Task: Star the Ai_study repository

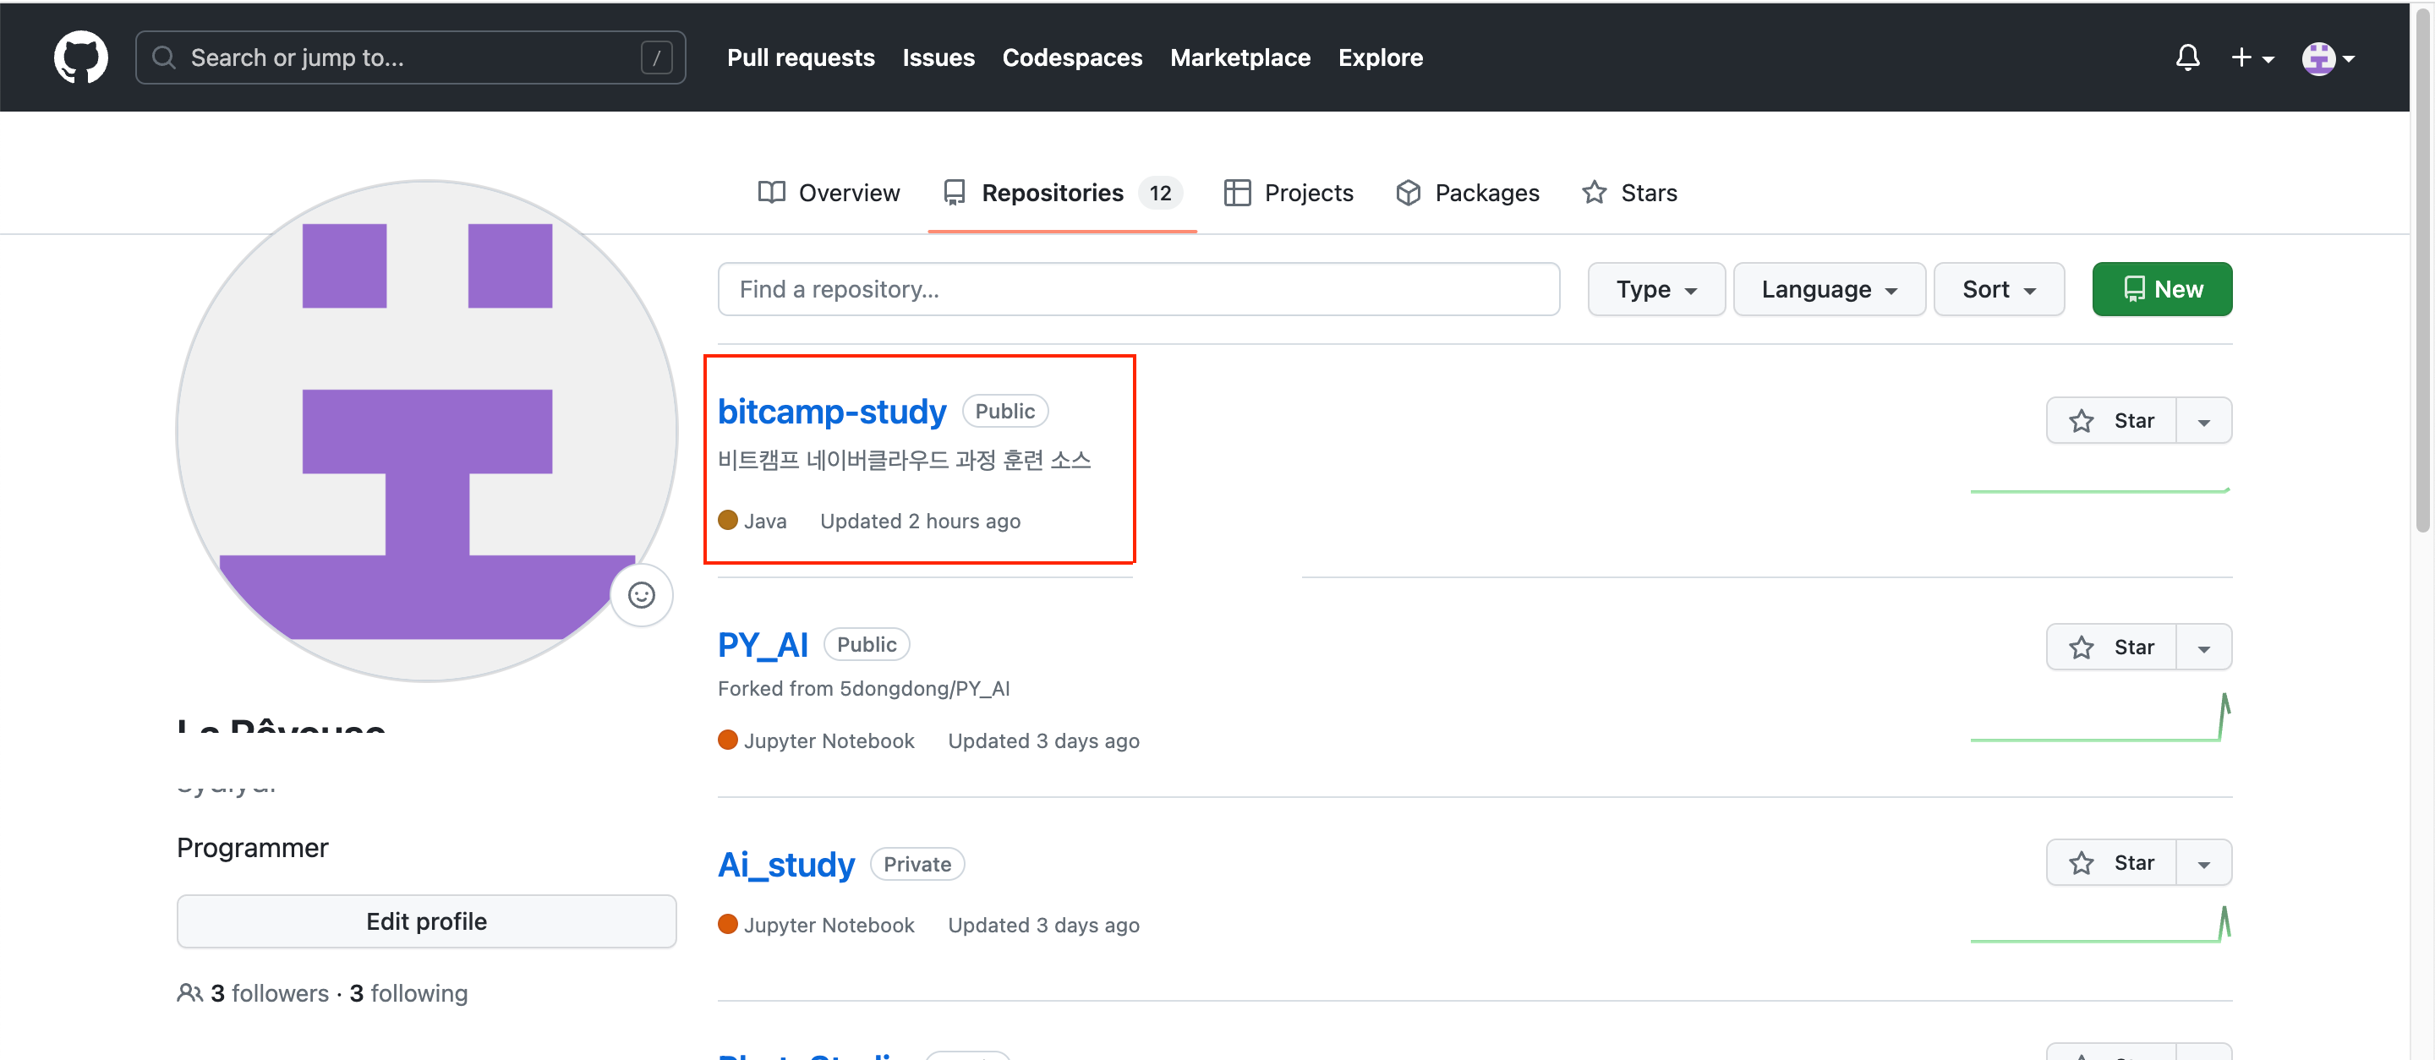Action: (2112, 862)
